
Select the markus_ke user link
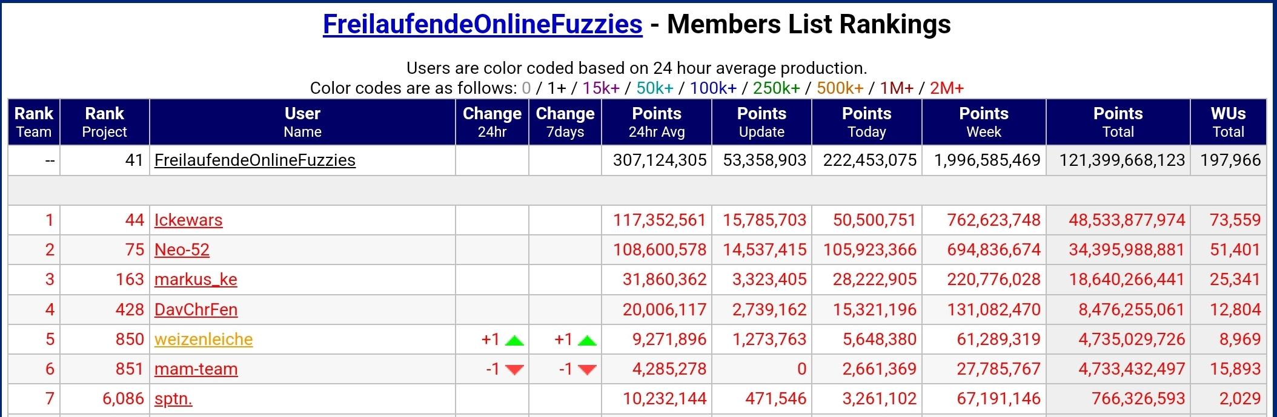196,279
